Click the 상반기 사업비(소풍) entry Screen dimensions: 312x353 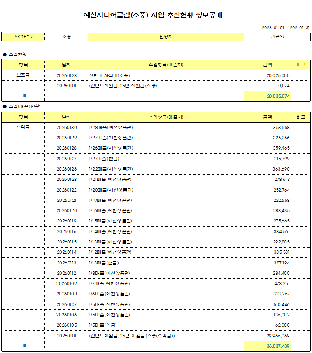point(109,75)
